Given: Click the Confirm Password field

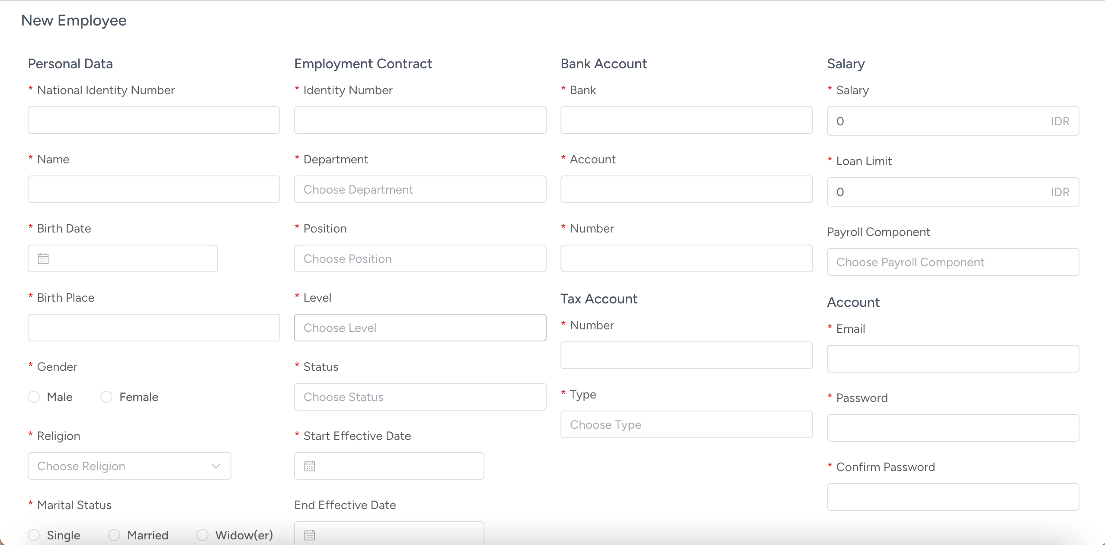Looking at the screenshot, I should pos(953,497).
